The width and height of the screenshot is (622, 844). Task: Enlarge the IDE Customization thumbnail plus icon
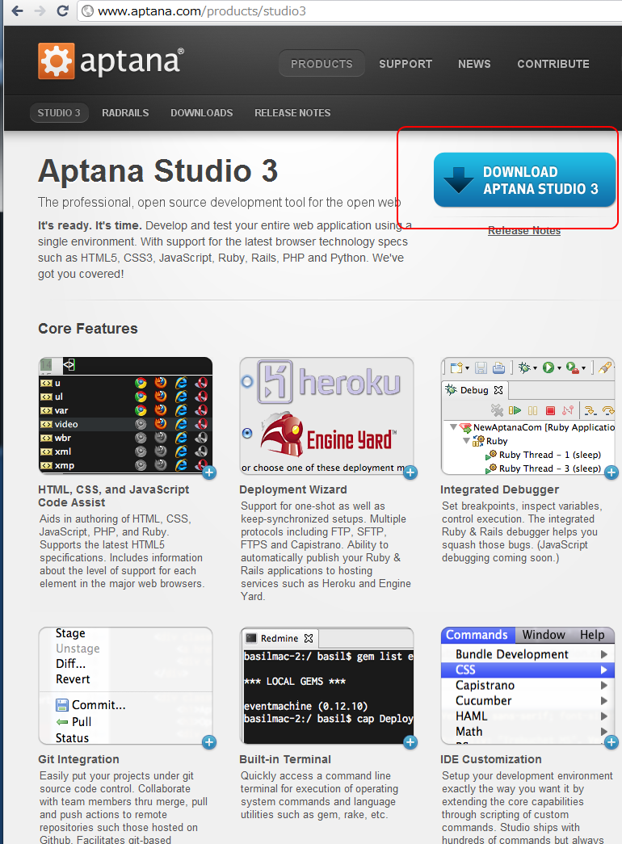coord(611,742)
